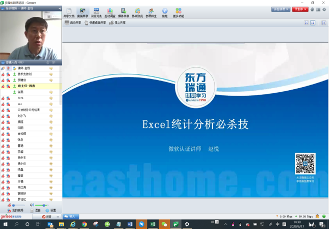This screenshot has width=329, height=229.
Task: Click the blue 信息 info icon
Action: click(x=165, y=13)
